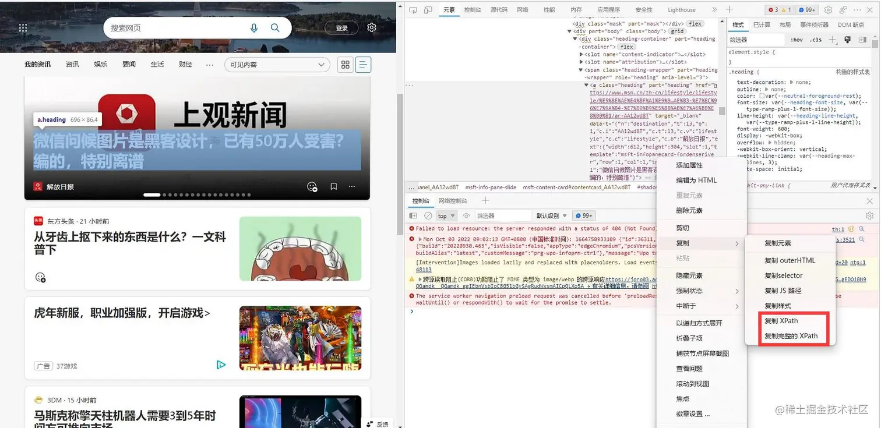The width and height of the screenshot is (881, 428).
Task: Open more options on the 解放日报 card
Action: coord(352,186)
